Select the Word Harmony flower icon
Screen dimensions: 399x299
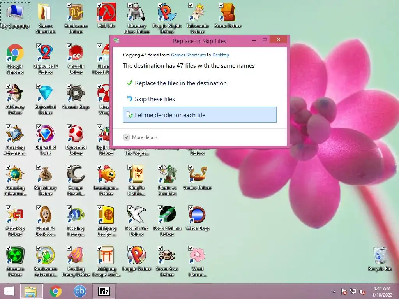pos(198,255)
